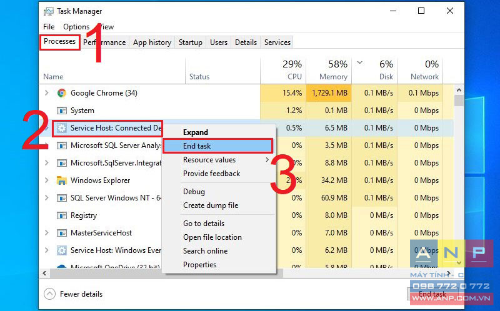The height and width of the screenshot is (311, 500).
Task: Click the SQL Server Windows NT icon
Action: pyautogui.click(x=61, y=198)
